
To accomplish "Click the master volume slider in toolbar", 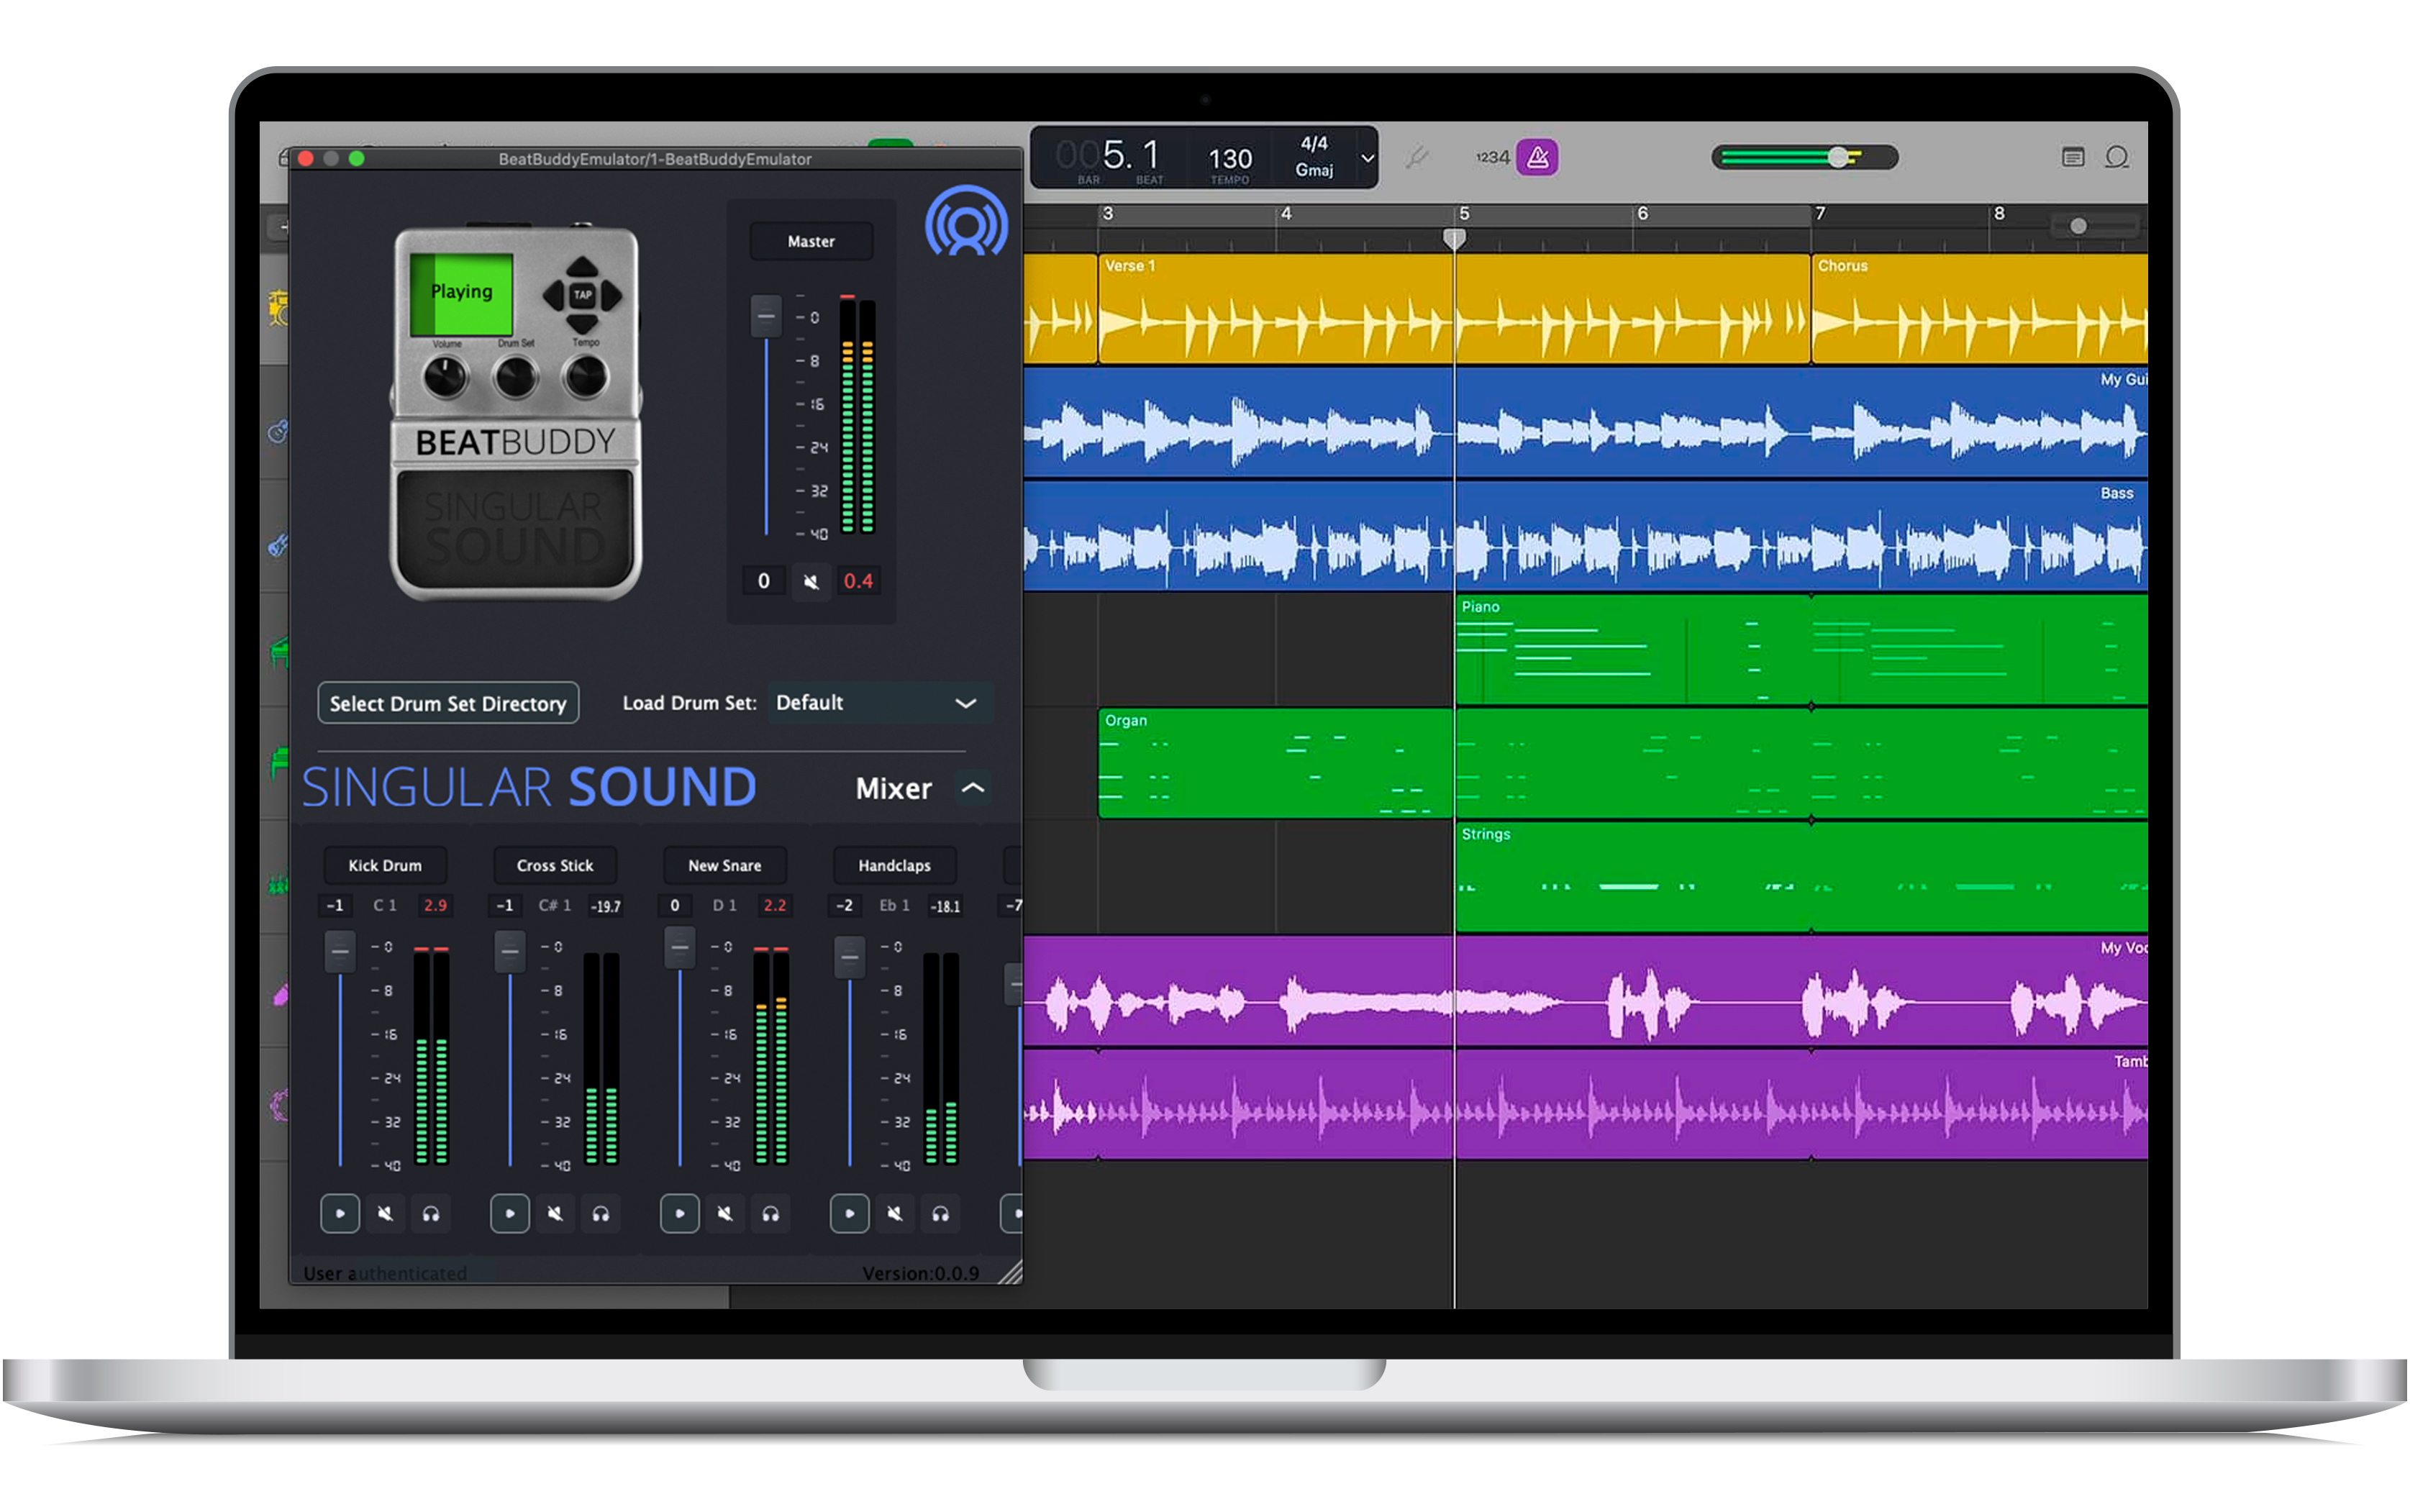I will click(x=1837, y=157).
